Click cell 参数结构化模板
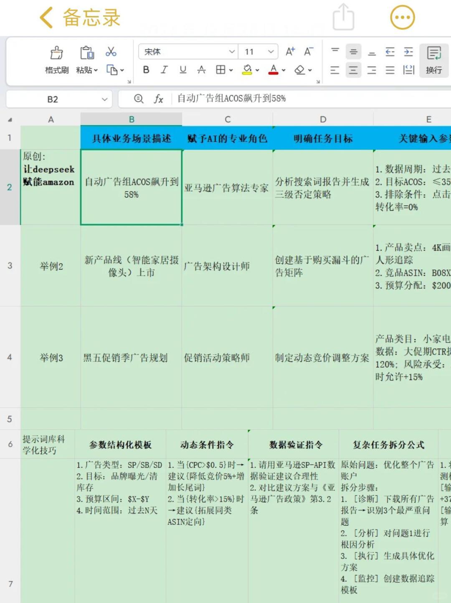This screenshot has height=603, width=451. [120, 445]
